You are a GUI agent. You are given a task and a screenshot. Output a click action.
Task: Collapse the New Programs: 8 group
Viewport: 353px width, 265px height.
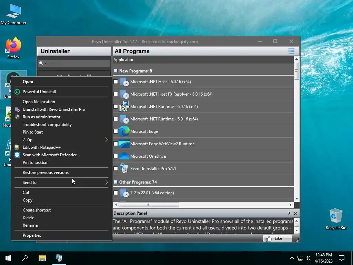[115, 71]
